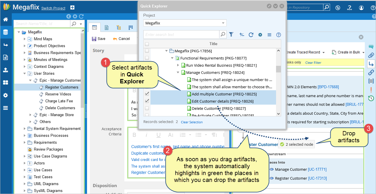Refresh the Quick Explorer list
The width and height of the screenshot is (376, 194).
click(251, 34)
